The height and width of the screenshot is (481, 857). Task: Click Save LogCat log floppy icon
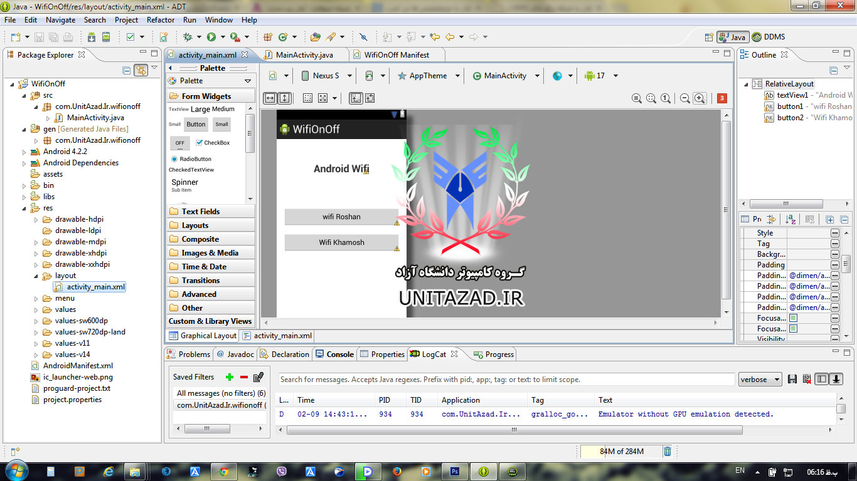(x=792, y=379)
